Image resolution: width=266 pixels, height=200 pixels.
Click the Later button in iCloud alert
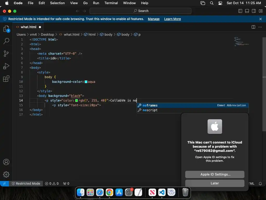215,183
